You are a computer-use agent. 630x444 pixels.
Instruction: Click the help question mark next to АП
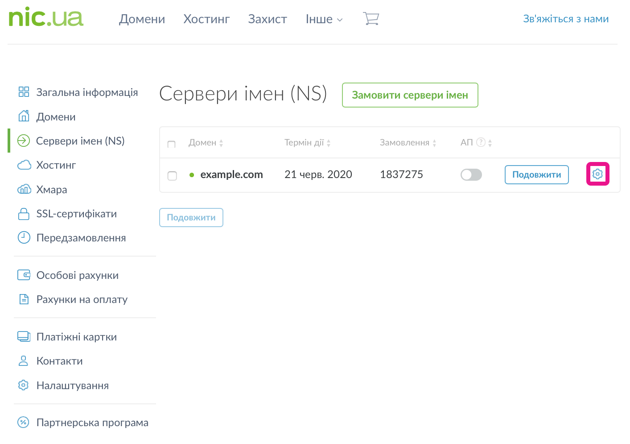click(x=481, y=142)
